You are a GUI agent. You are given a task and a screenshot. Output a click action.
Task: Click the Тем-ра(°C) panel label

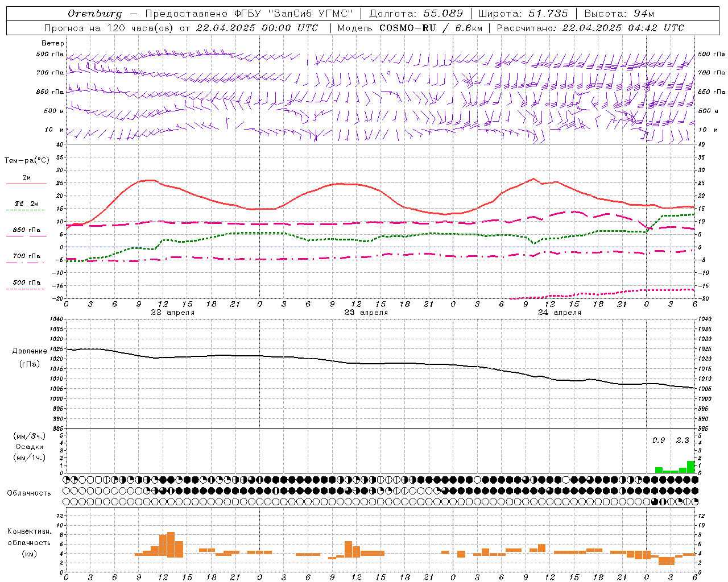coord(27,161)
